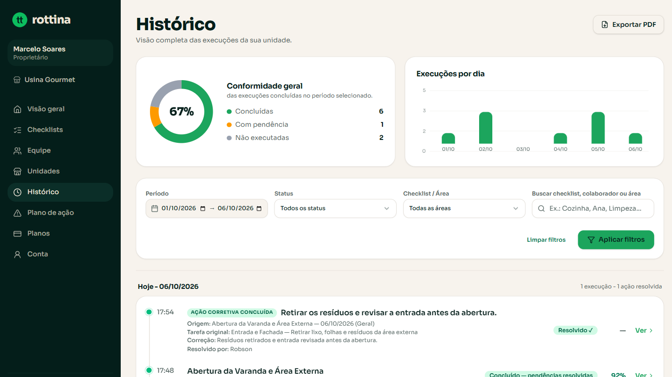Image resolution: width=672 pixels, height=377 pixels.
Task: Open Histórico in the sidebar menu
Action: point(60,192)
